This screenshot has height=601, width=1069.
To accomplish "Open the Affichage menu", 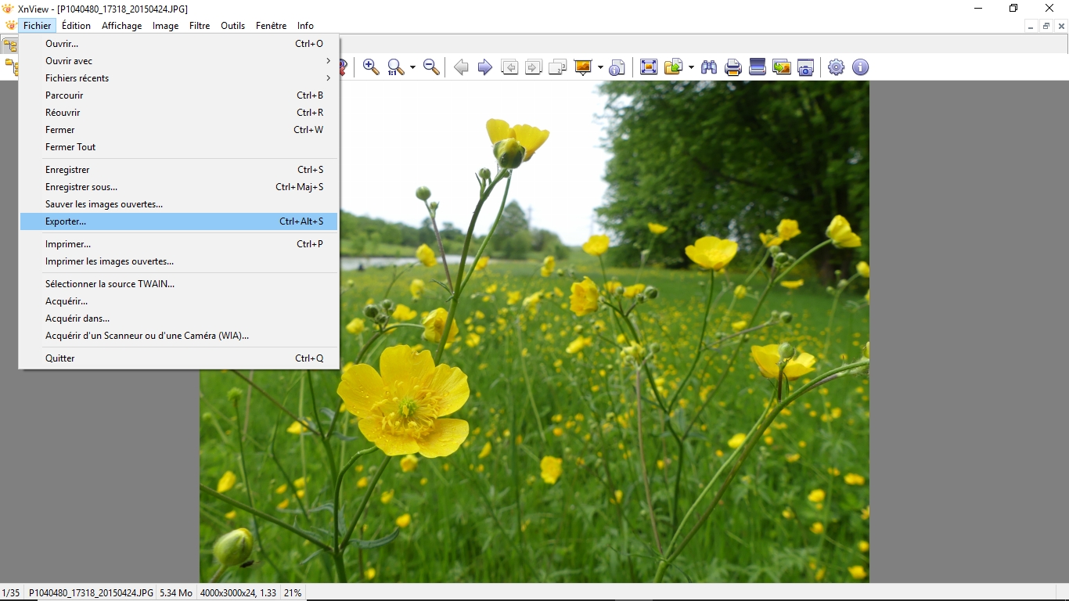I will coord(122,26).
